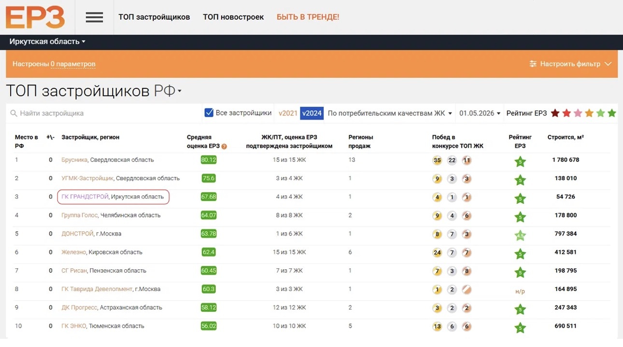
Task: Open the ТОП новостроек menu item
Action: click(233, 17)
